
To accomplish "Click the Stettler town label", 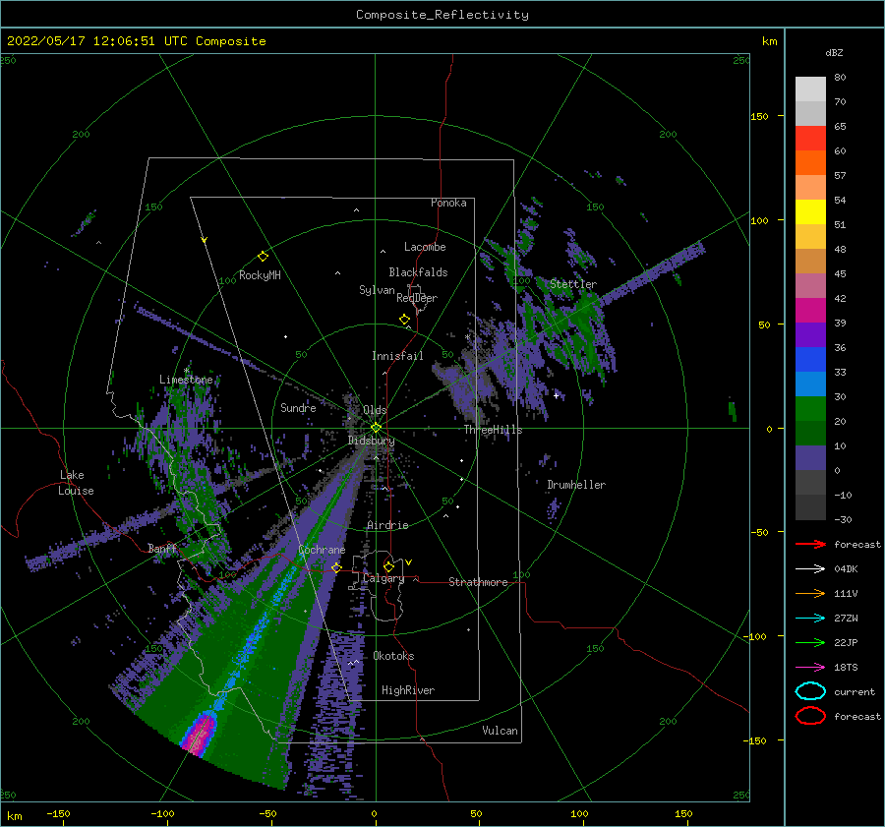I will tap(573, 284).
